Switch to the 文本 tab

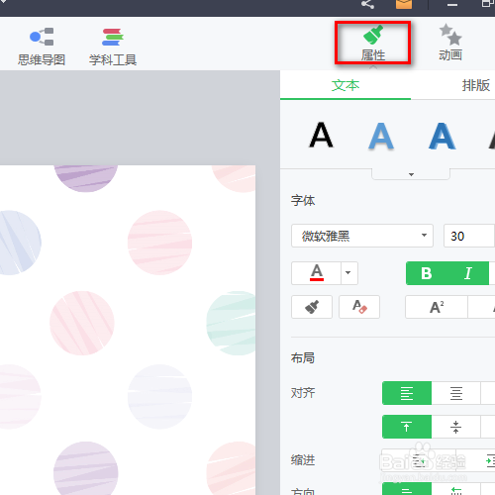346,85
